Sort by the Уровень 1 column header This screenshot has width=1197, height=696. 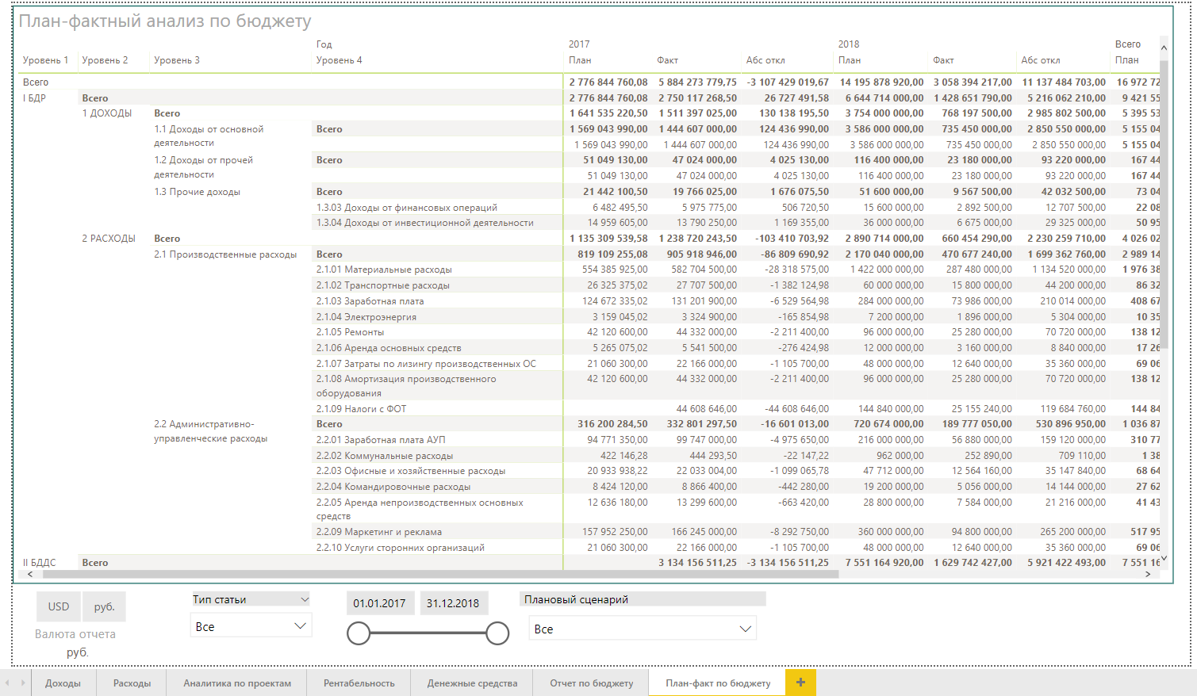pos(45,60)
